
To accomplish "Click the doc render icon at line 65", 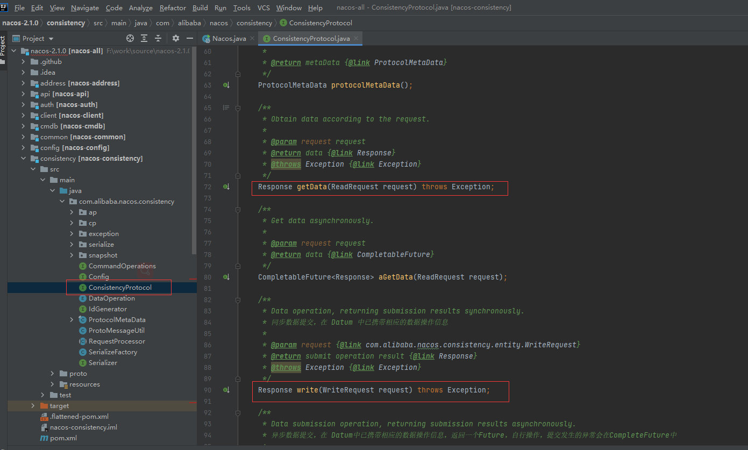I will click(x=226, y=108).
